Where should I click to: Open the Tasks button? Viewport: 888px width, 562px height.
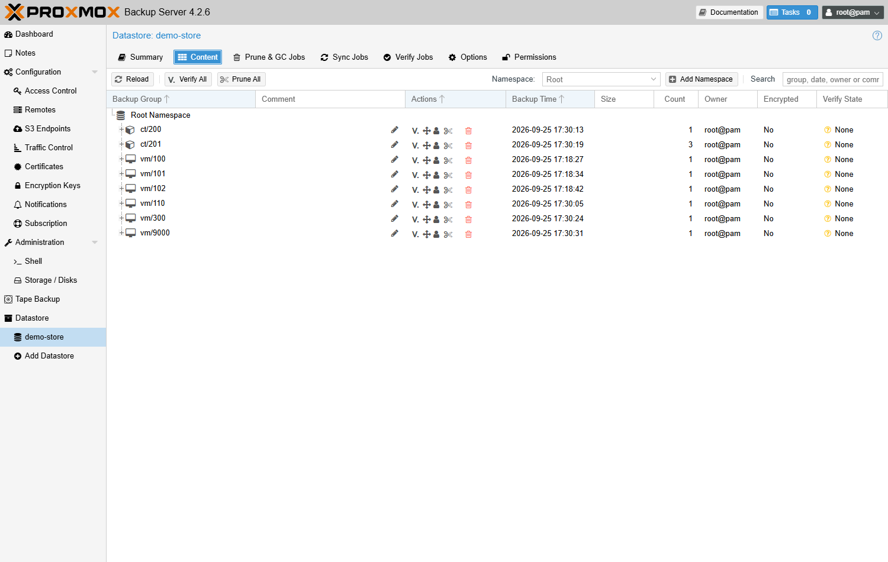[792, 12]
